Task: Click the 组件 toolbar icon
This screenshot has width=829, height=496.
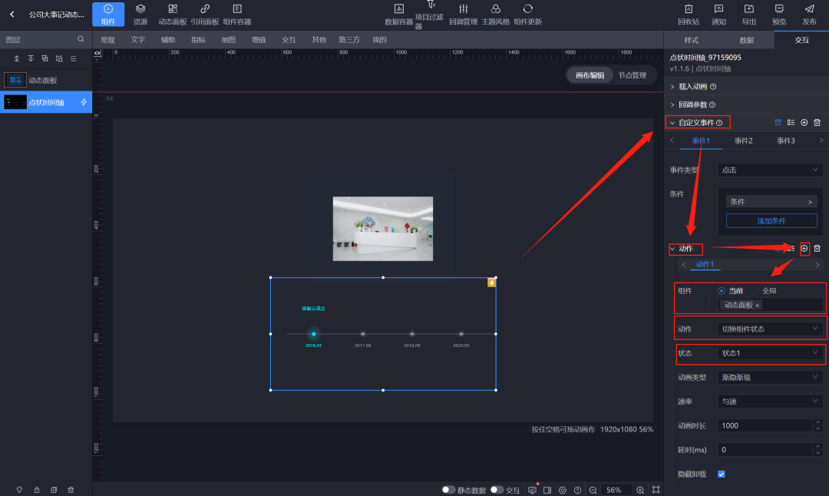Action: pyautogui.click(x=108, y=14)
